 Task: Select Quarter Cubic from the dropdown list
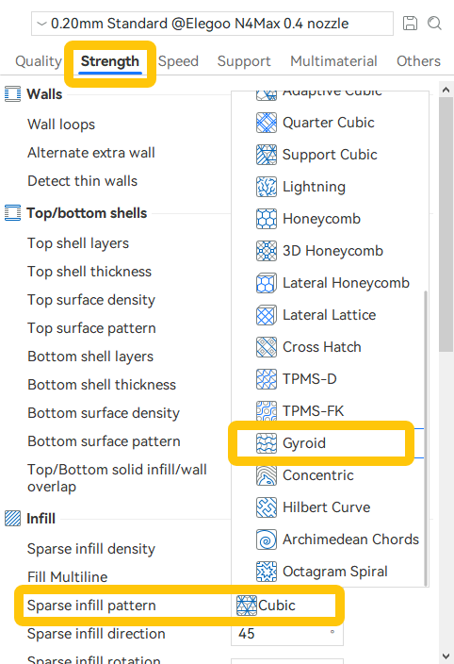click(328, 123)
